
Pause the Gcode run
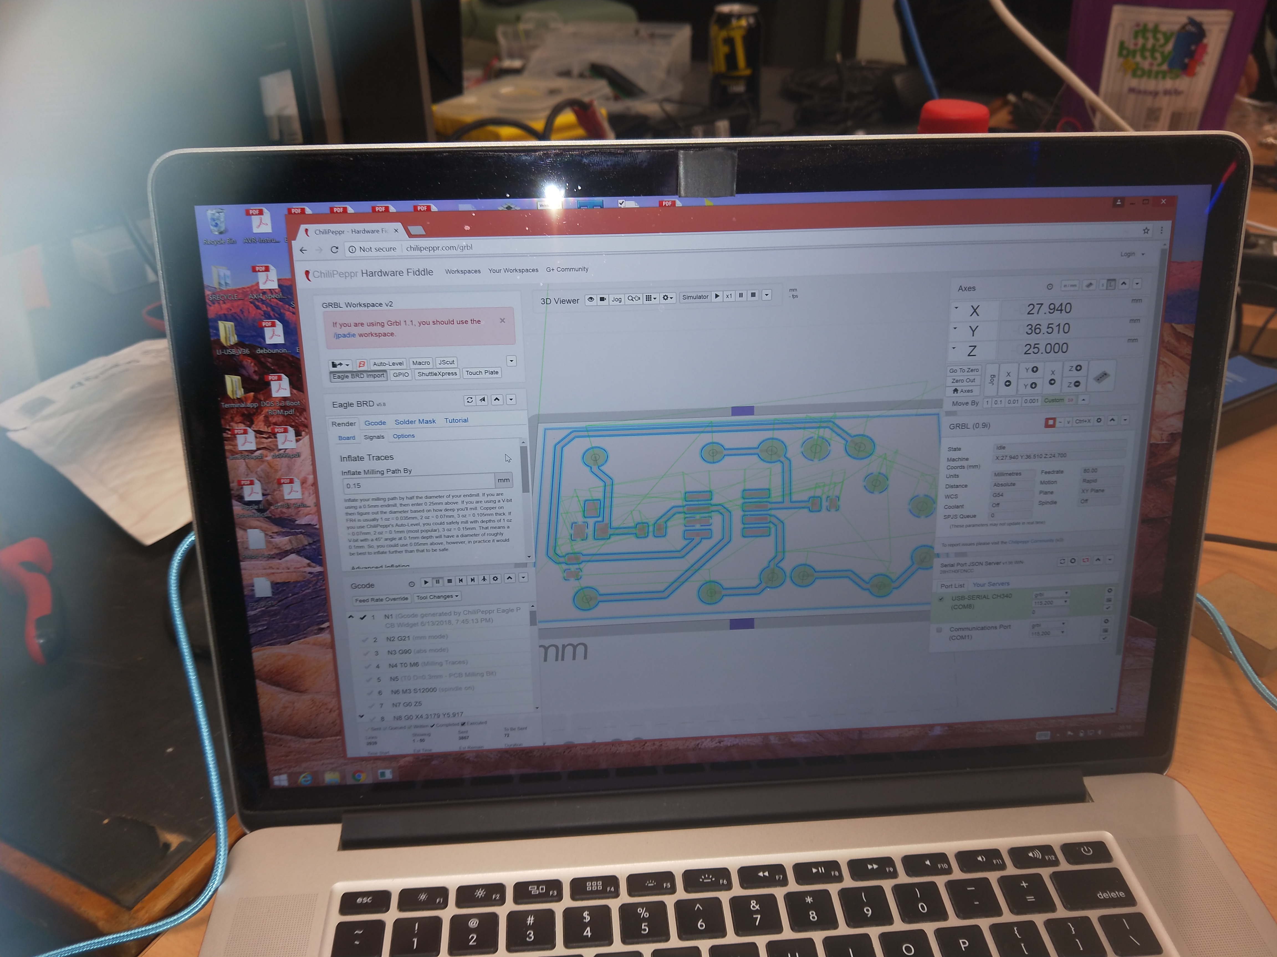[438, 582]
